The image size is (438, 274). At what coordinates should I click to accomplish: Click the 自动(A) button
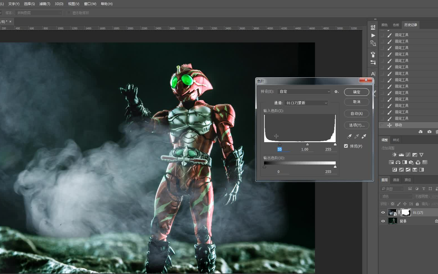[x=356, y=114]
